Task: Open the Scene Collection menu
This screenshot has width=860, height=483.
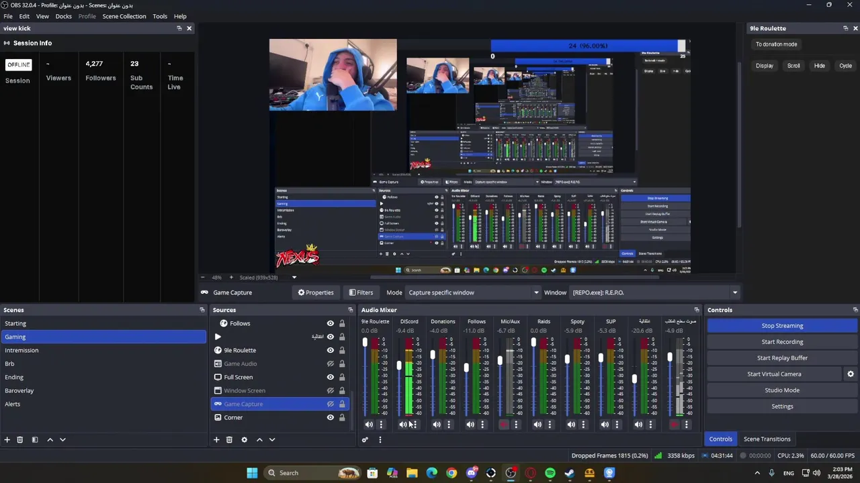Action: click(124, 16)
